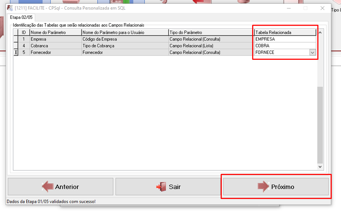
Task: Close the CPSql window
Action: click(323, 8)
